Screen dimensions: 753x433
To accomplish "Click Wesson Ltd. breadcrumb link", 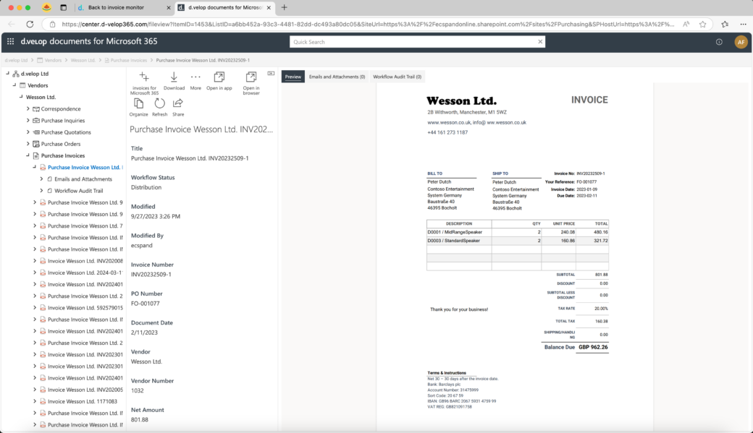I will tap(83, 61).
